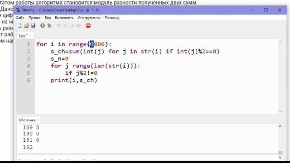
Task: Click the shell output line '189 8'
Action: (31, 127)
